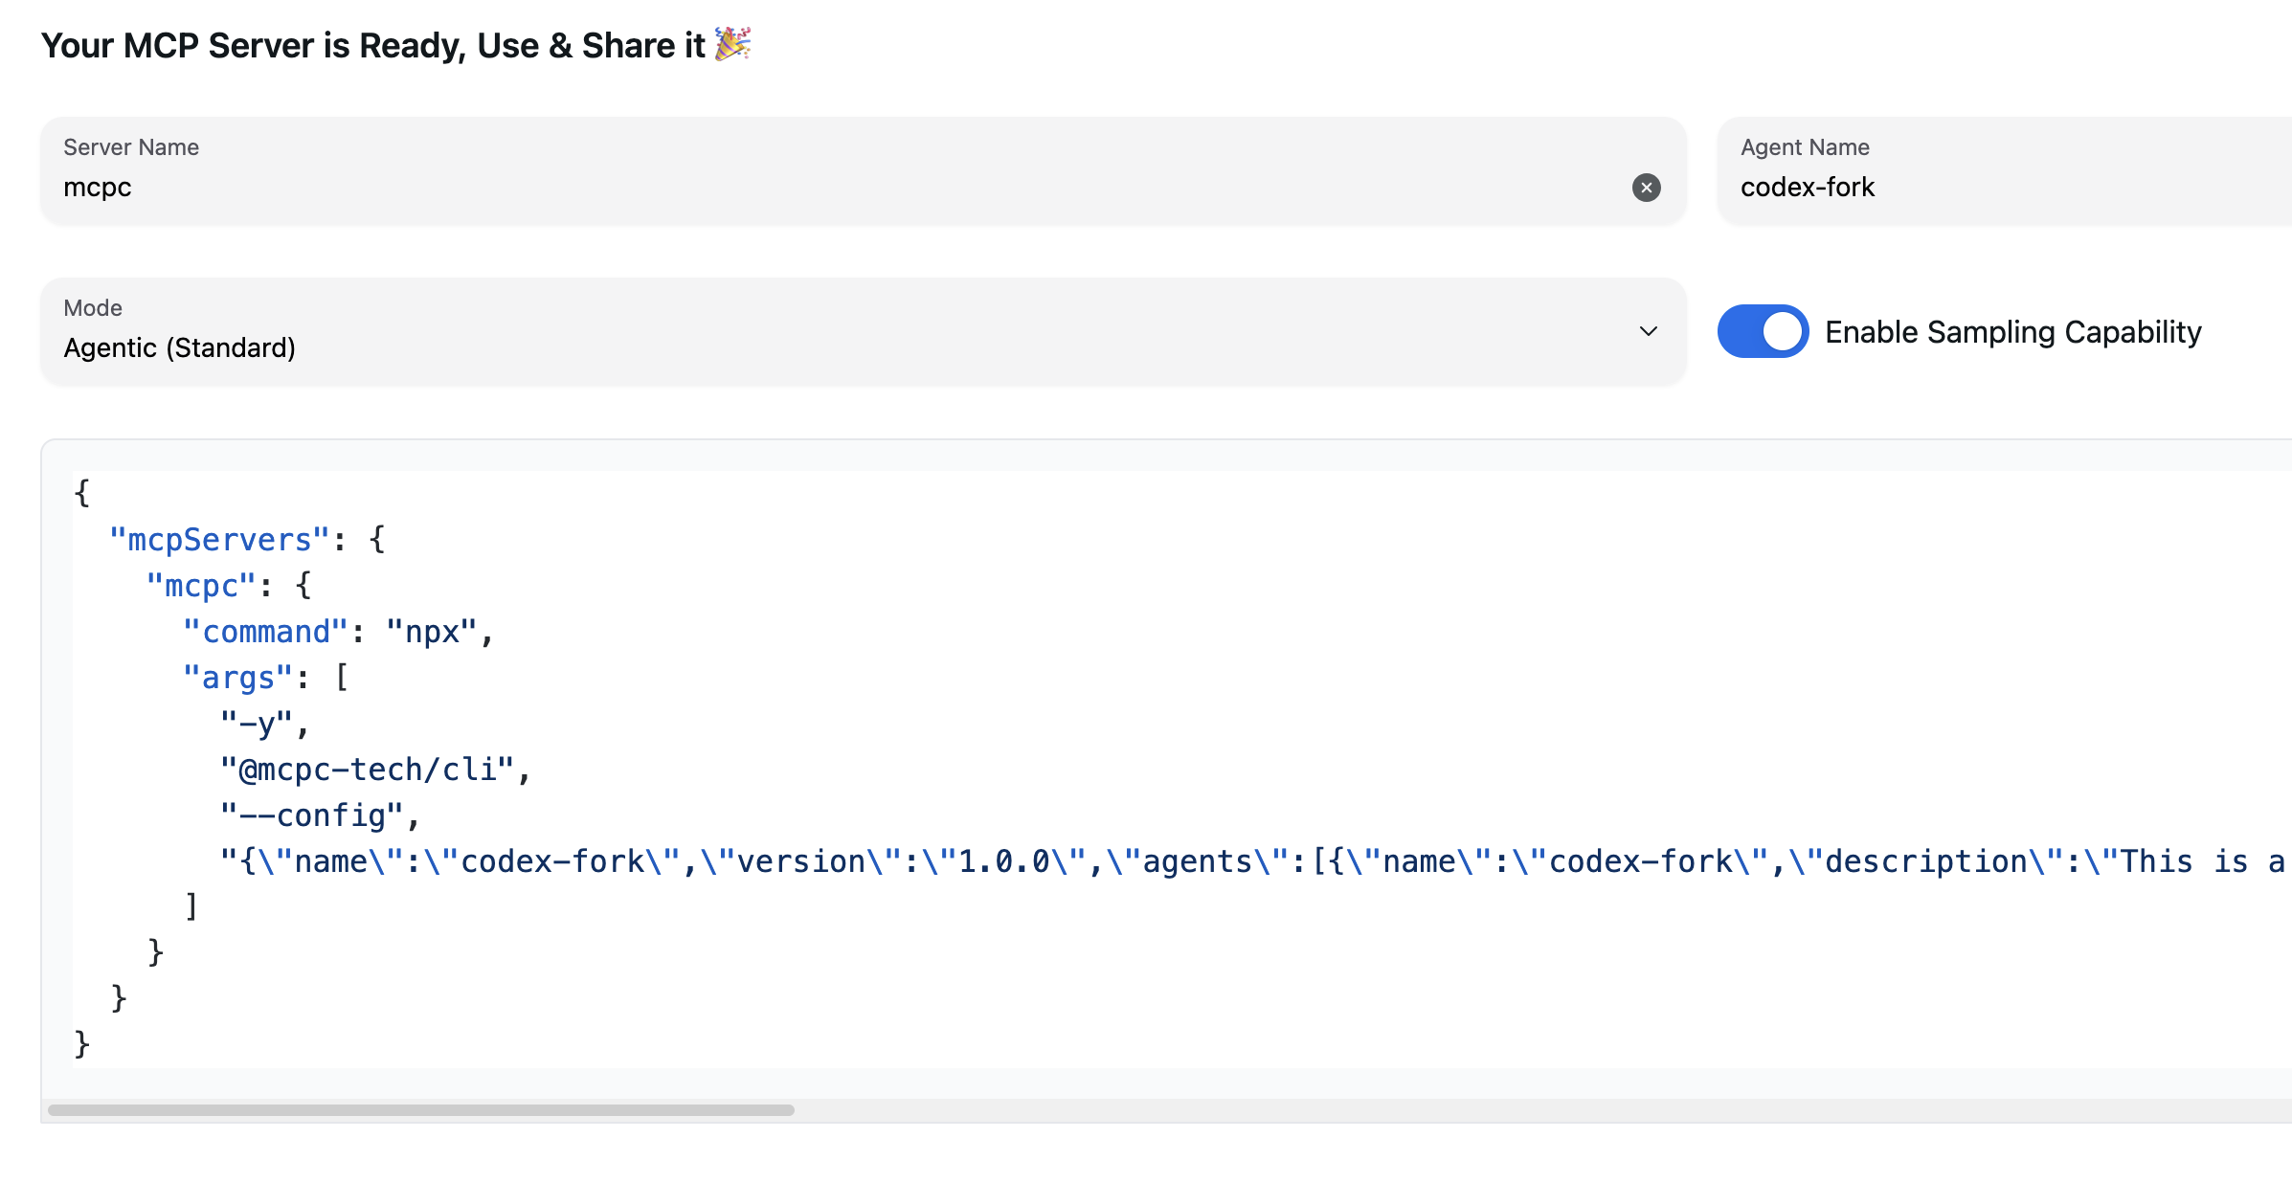This screenshot has width=2292, height=1183.
Task: Click the "-y" argument line
Action: 257,724
